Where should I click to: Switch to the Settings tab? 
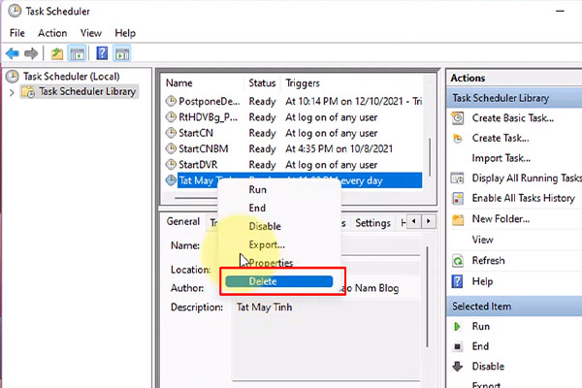pos(372,223)
